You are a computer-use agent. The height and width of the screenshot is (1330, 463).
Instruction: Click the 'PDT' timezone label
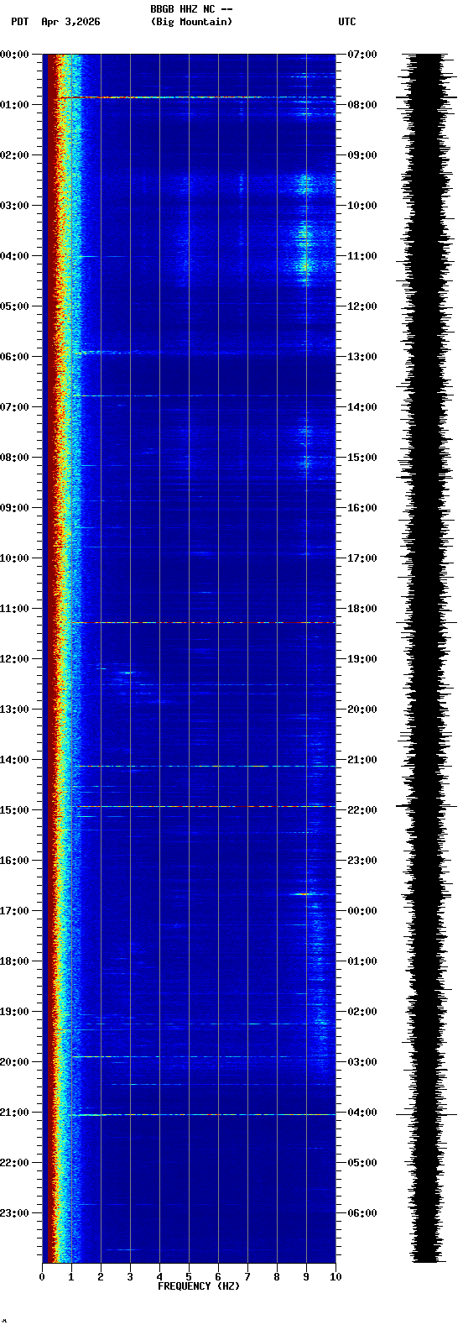click(19, 22)
